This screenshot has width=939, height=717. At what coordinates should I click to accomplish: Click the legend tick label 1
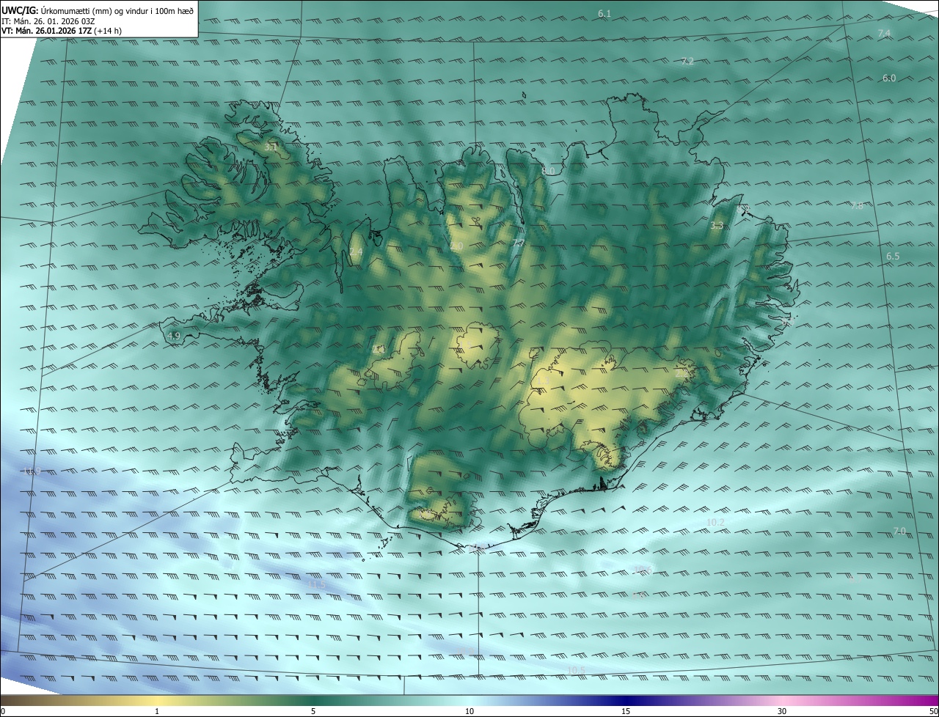pos(157,711)
